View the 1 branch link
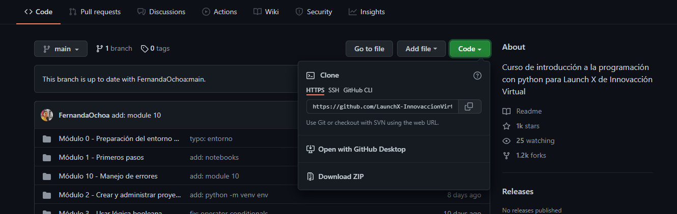 [114, 49]
